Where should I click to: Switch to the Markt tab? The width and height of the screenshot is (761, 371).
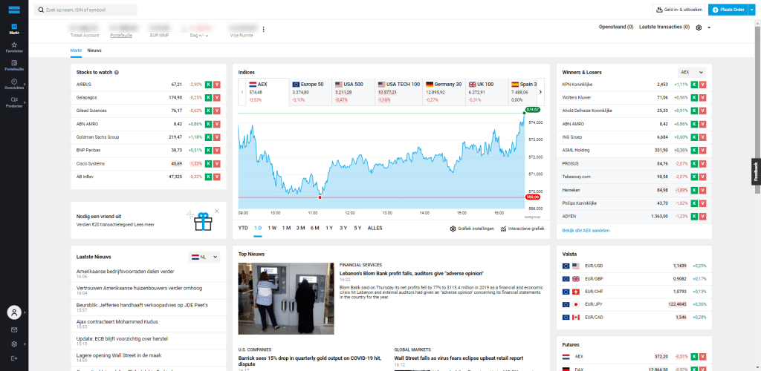(76, 50)
